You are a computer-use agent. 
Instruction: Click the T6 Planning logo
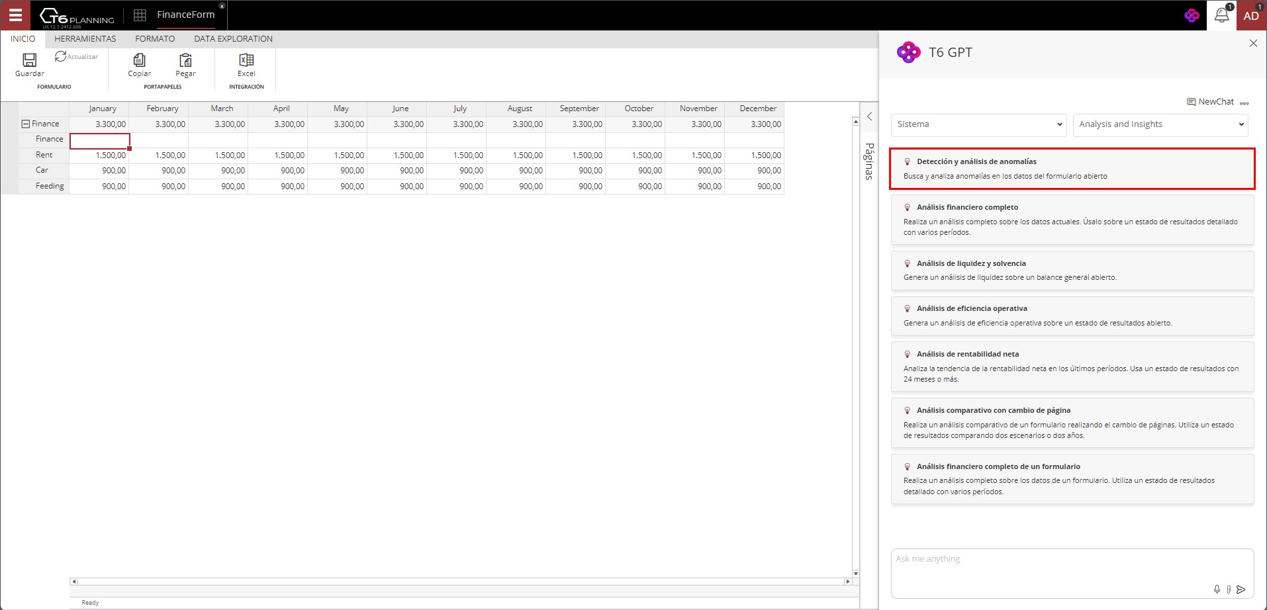click(77, 17)
